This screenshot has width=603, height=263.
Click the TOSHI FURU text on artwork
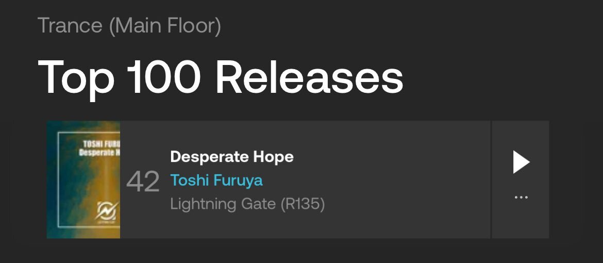[x=101, y=145]
